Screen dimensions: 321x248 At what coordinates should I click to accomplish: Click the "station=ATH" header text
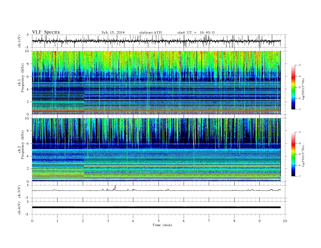coord(150,32)
